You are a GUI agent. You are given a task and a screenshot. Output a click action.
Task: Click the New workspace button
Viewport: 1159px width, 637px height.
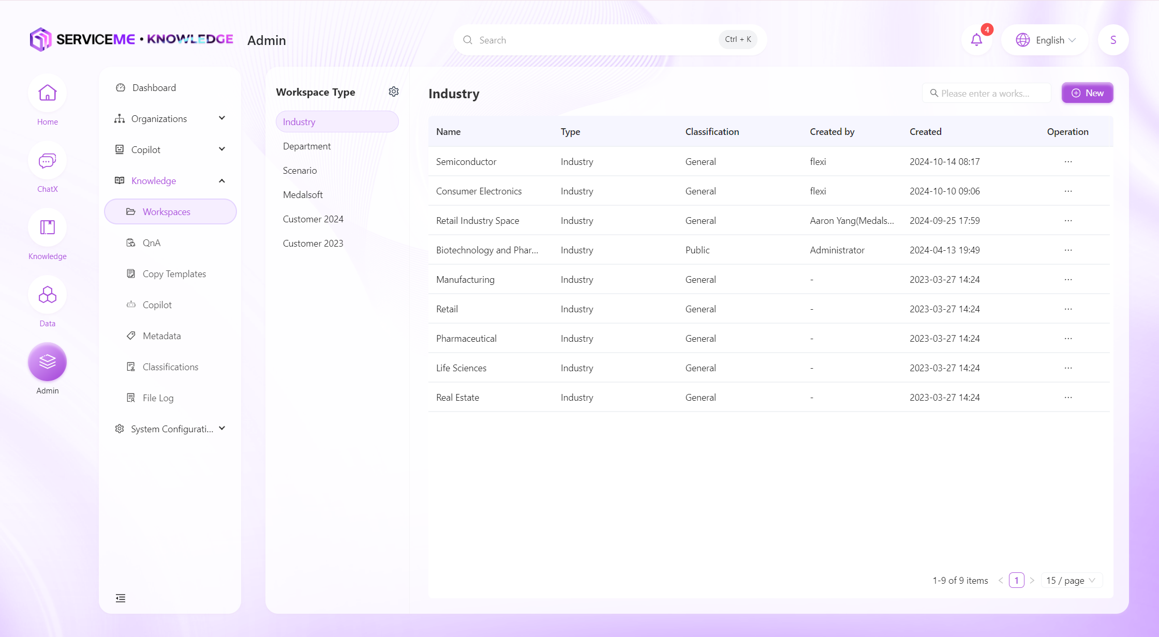[x=1087, y=93]
